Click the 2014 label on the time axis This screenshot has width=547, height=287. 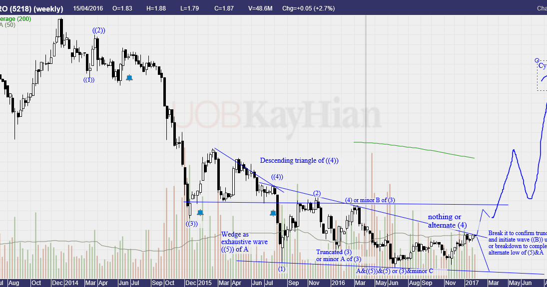[71, 283]
